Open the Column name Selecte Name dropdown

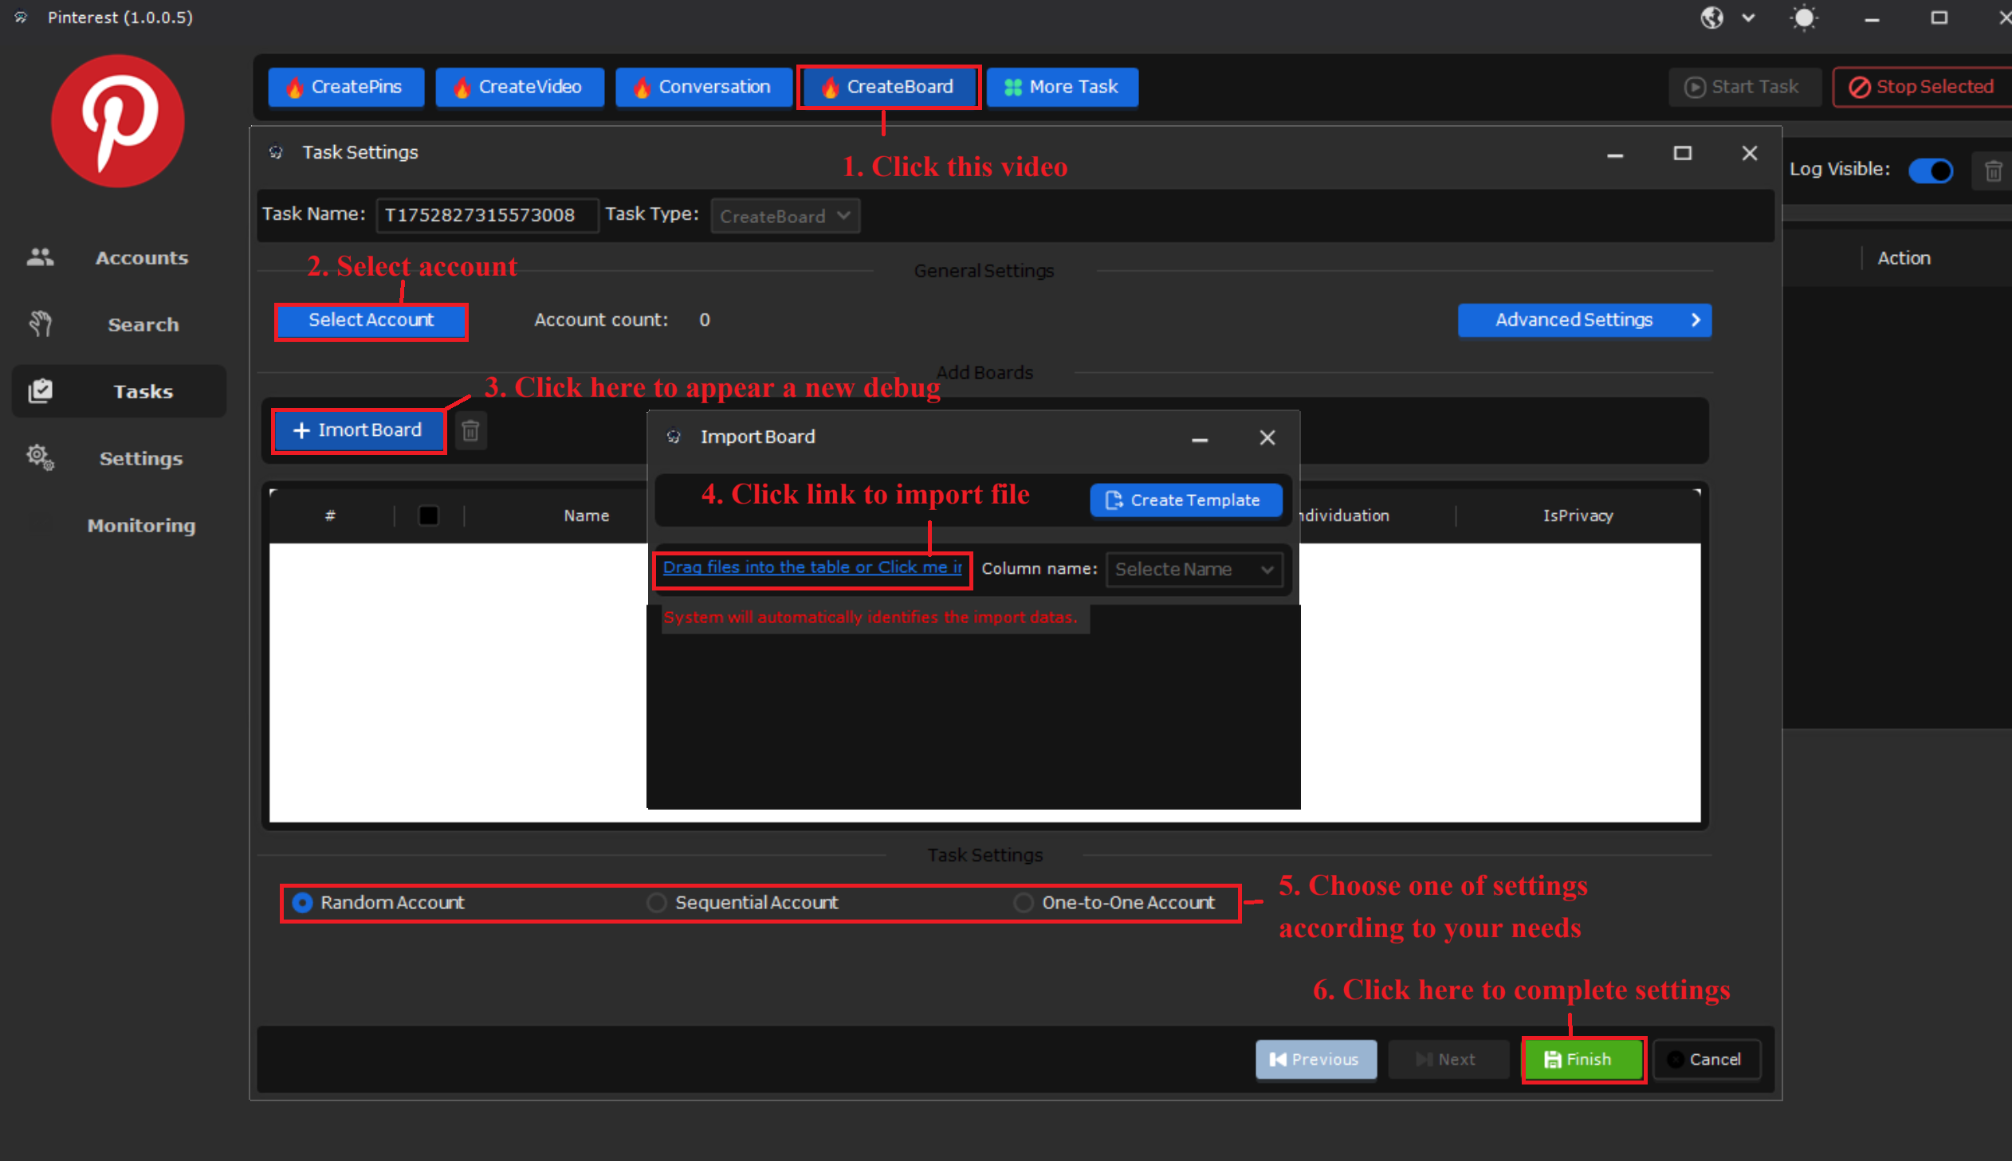click(1194, 569)
